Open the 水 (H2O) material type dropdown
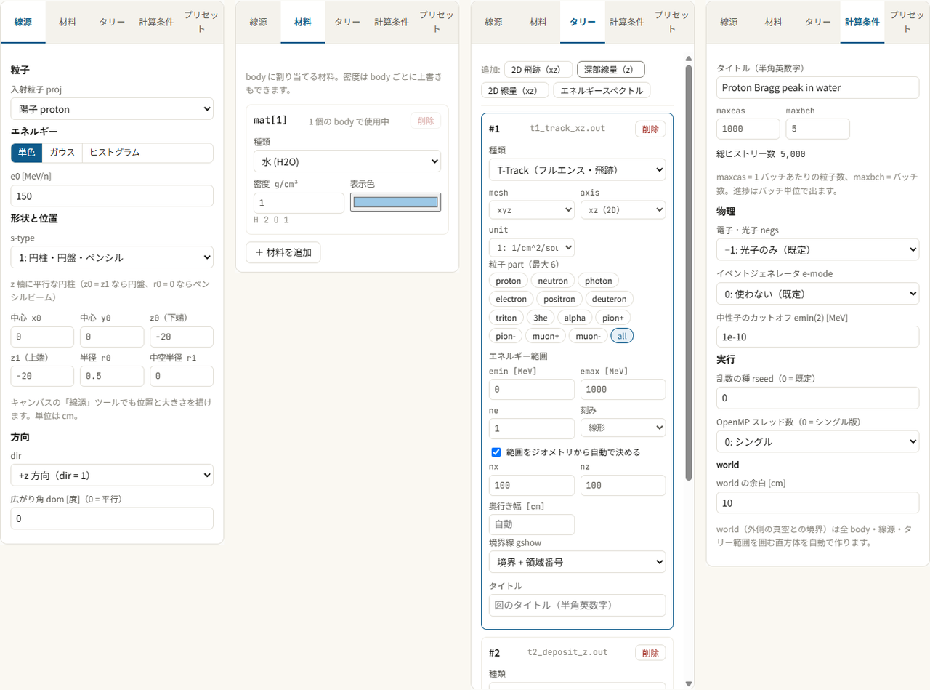Viewport: 930px width, 690px height. click(x=347, y=161)
